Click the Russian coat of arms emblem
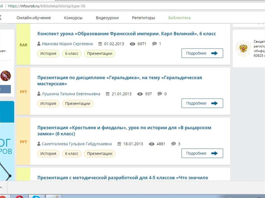The height and width of the screenshot is (198, 265). (243, 48)
